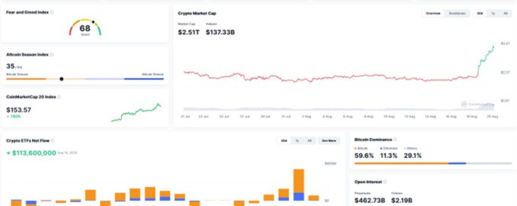Click Bitcoin 59.6% dominance value
The width and height of the screenshot is (517, 206).
(364, 156)
